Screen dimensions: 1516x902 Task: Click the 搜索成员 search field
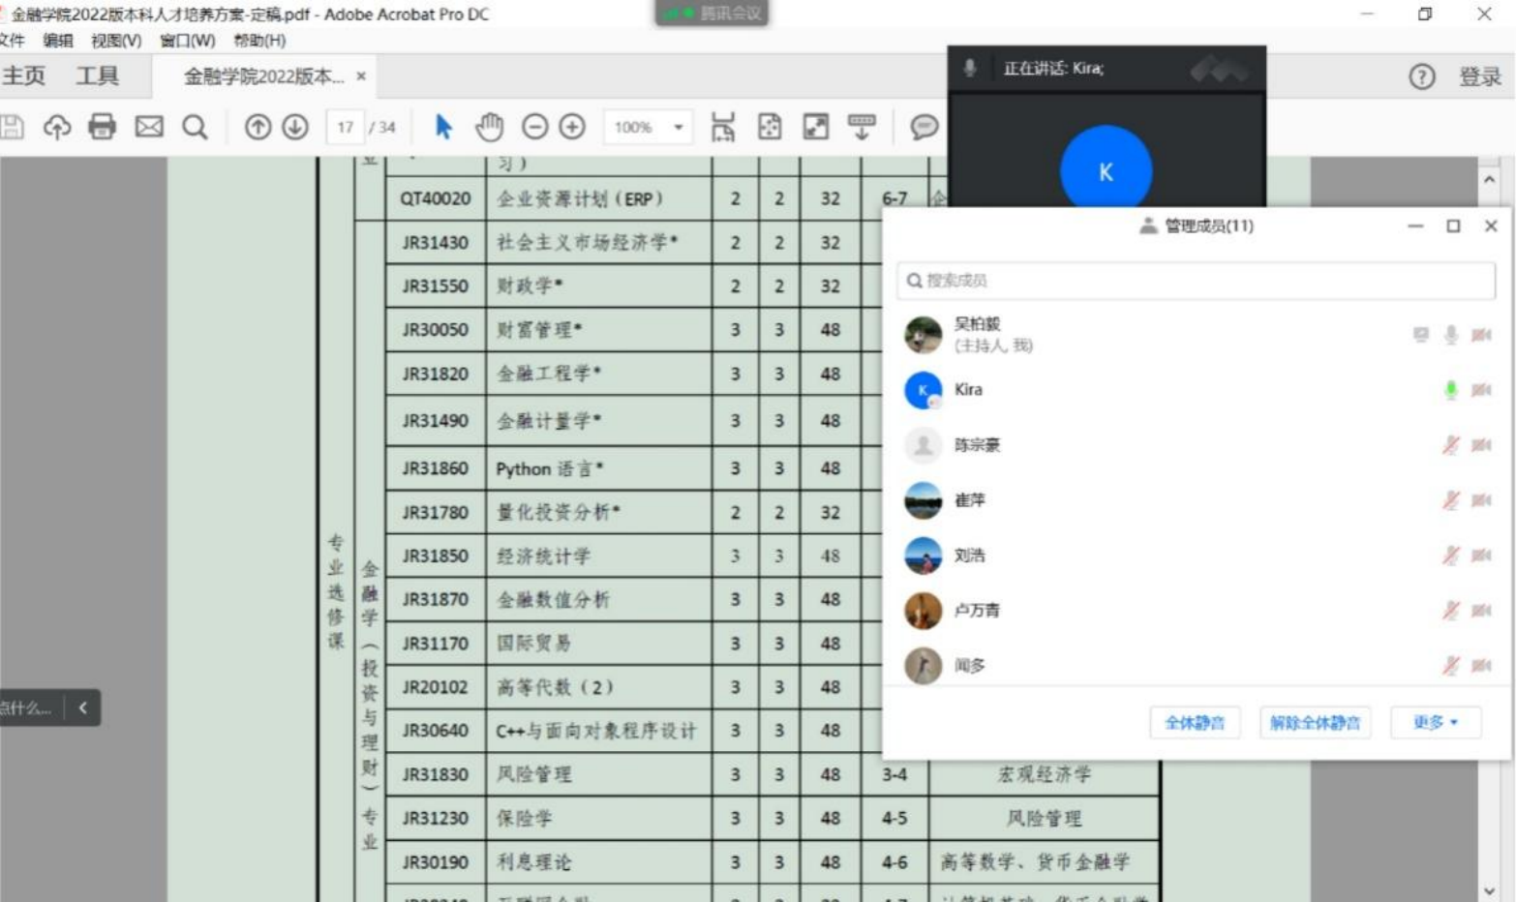[x=1195, y=281]
